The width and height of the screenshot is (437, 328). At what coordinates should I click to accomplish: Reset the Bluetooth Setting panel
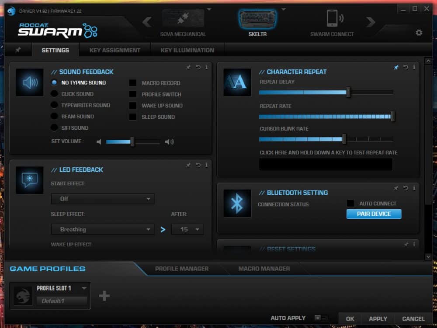406,188
